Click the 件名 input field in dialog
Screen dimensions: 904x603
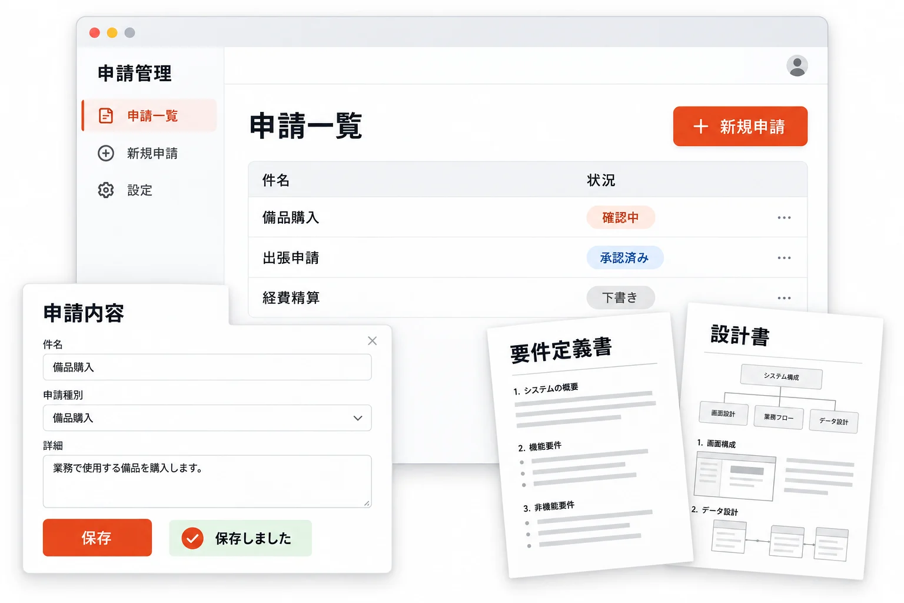tap(207, 367)
